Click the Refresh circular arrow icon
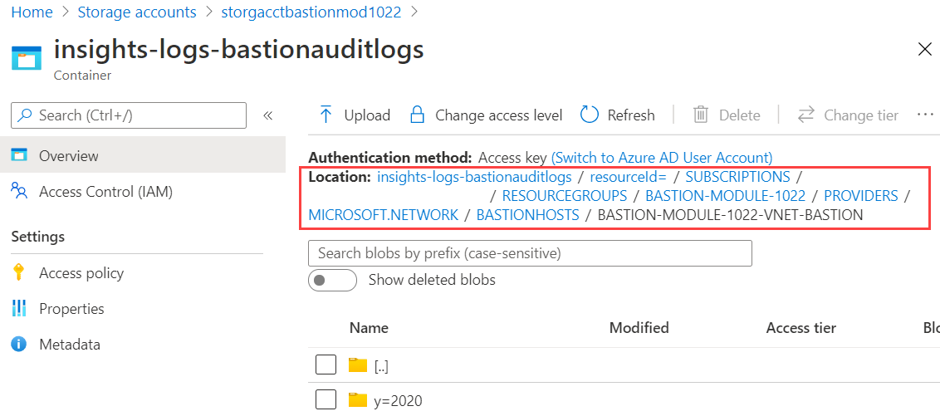Viewport: 940px width, 416px height. pos(590,115)
